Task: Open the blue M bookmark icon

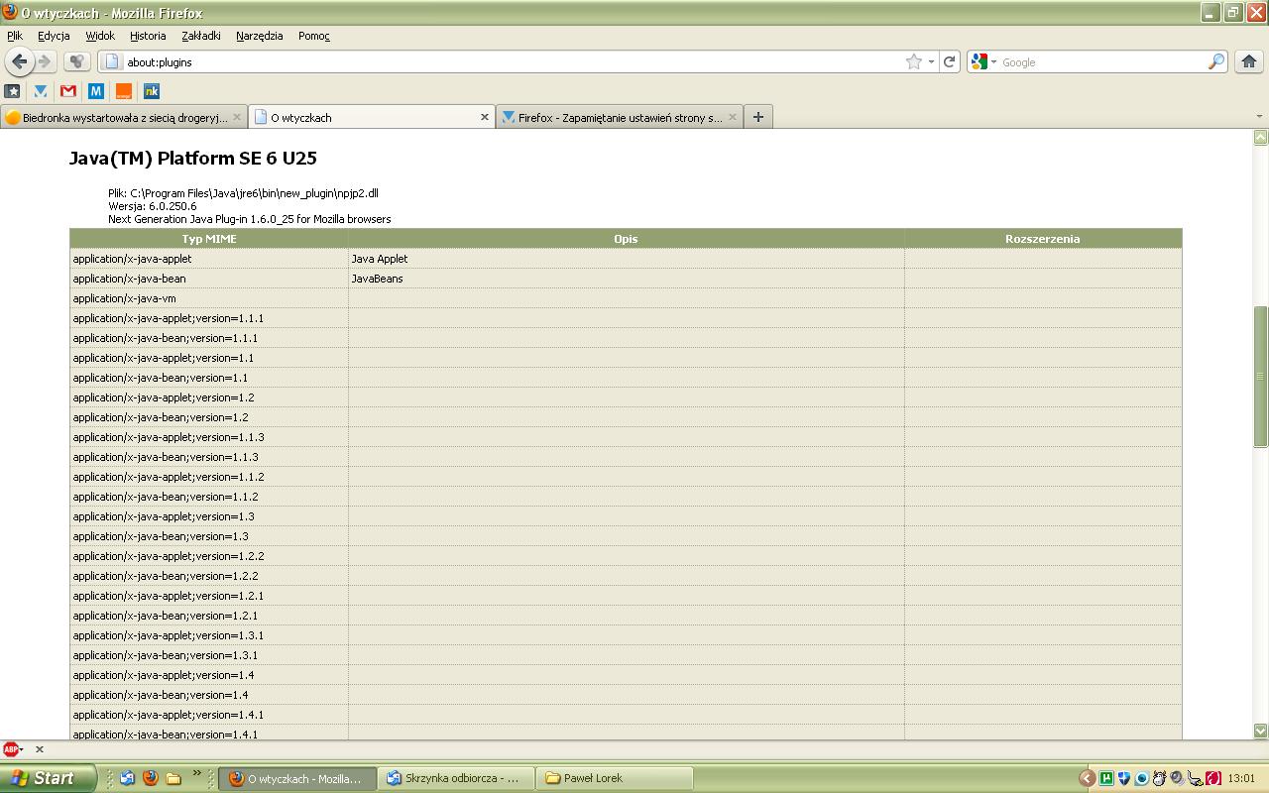Action: [96, 91]
